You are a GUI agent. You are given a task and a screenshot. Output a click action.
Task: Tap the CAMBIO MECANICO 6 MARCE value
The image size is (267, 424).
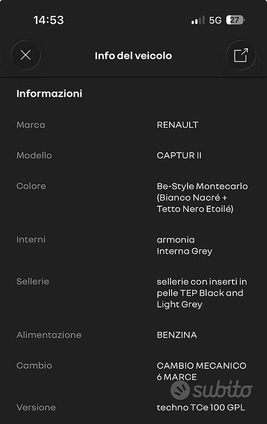[201, 372]
